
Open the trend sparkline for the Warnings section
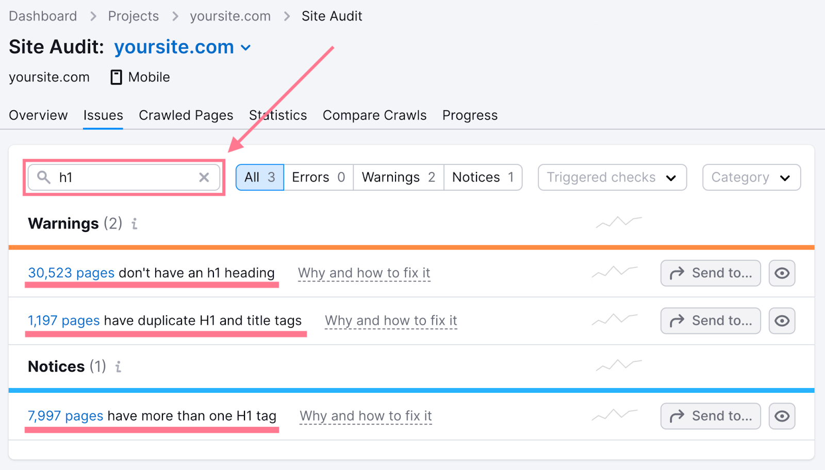point(618,223)
